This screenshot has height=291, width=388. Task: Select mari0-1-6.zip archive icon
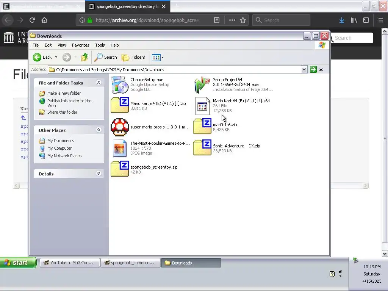click(x=202, y=126)
